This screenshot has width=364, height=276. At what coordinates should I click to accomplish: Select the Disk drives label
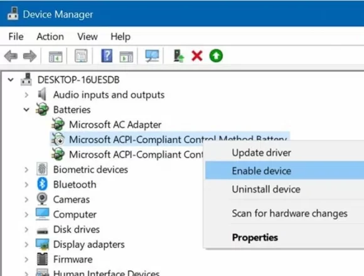[77, 230]
